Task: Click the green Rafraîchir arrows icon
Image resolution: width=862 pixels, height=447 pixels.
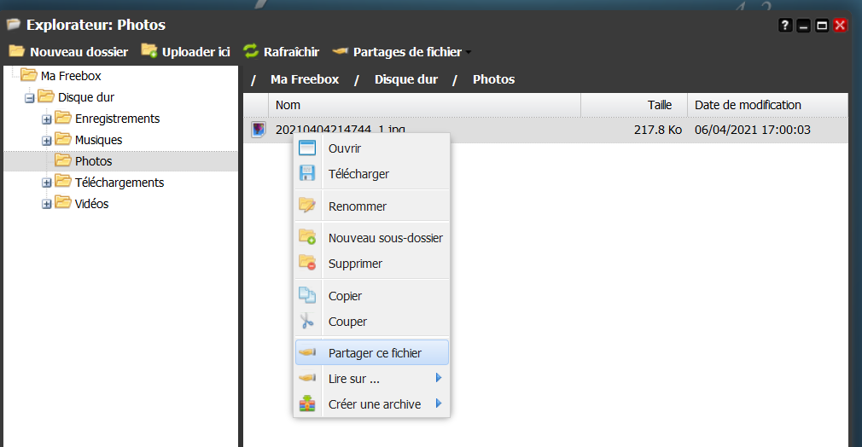Action: click(250, 51)
